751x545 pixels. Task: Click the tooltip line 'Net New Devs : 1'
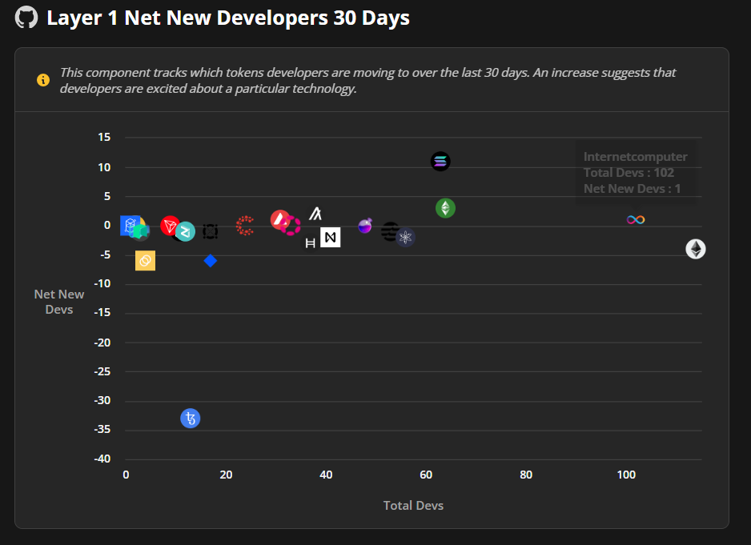[632, 189]
